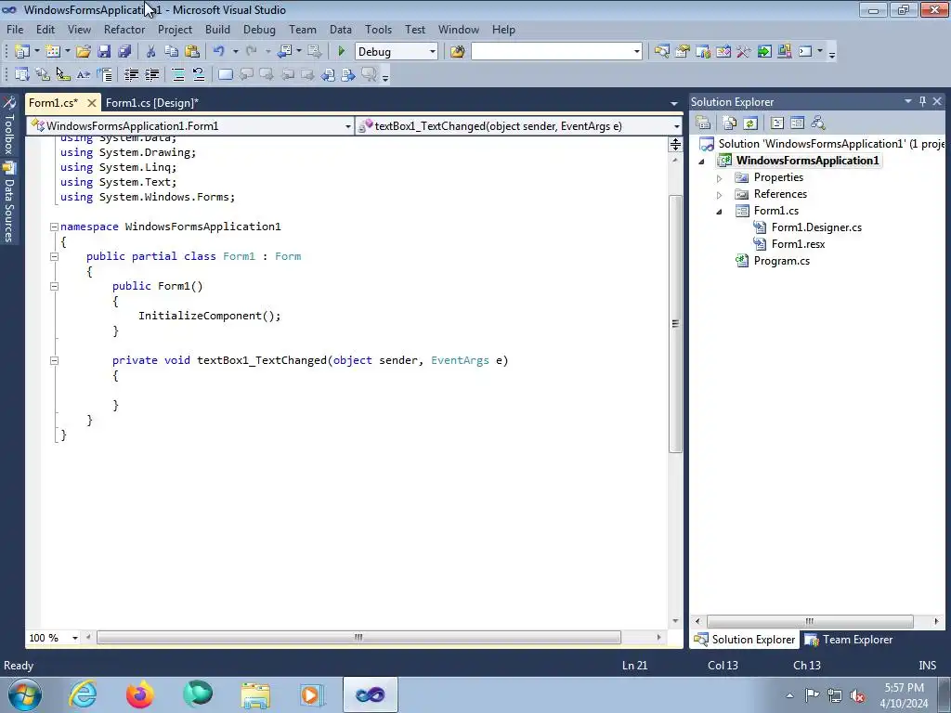The width and height of the screenshot is (951, 713).
Task: Uncomment the selected lines
Action: tap(199, 74)
